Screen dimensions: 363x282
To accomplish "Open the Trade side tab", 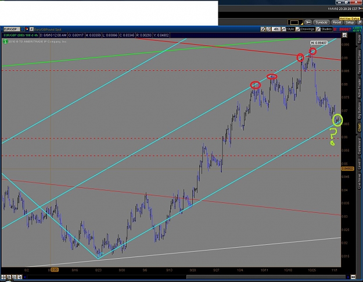I will tap(360, 39).
